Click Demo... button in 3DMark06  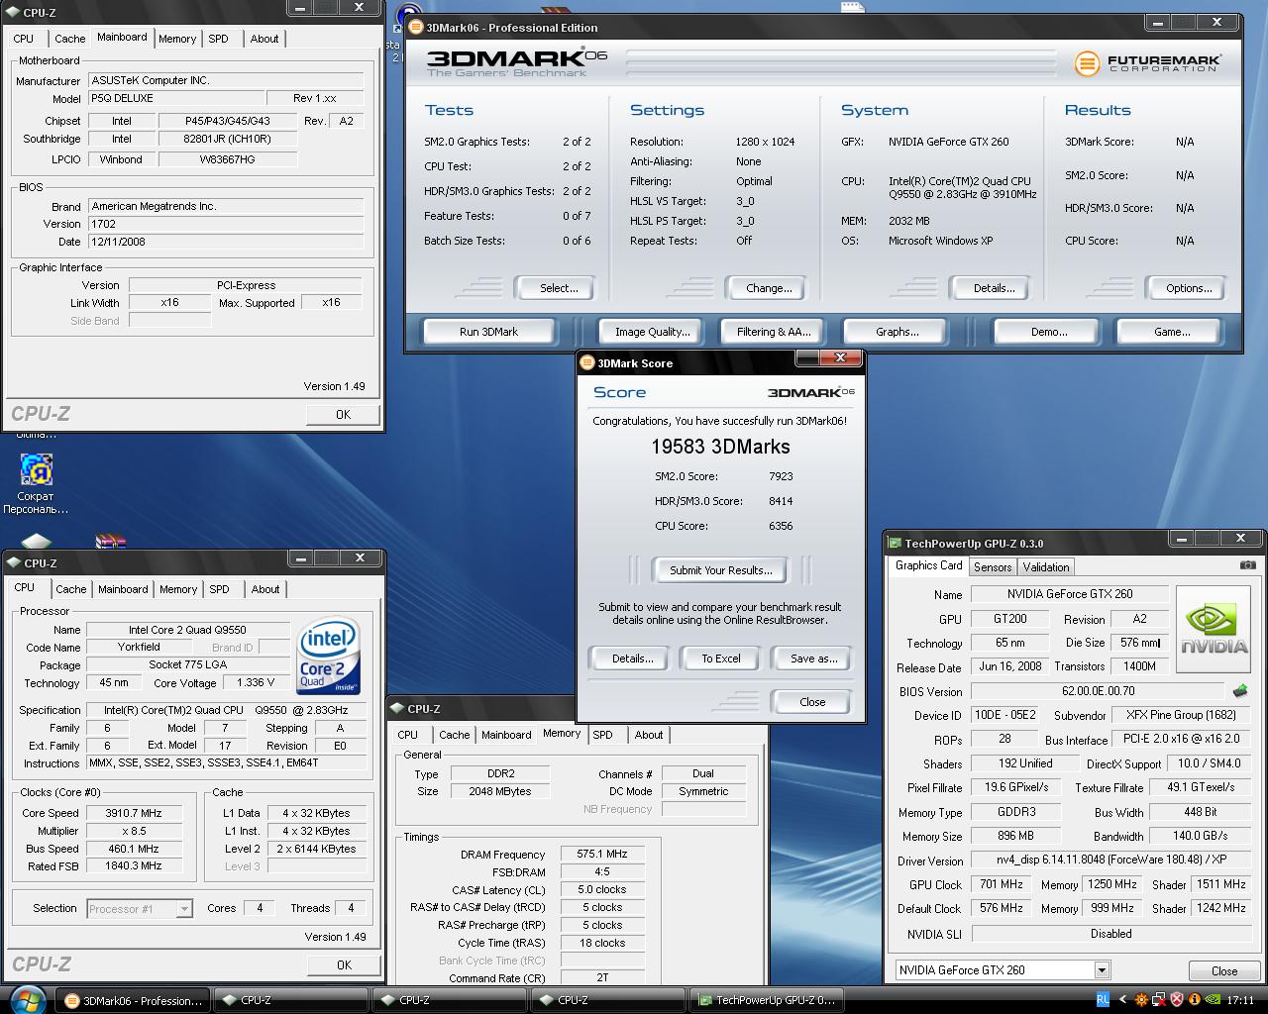coord(1048,332)
